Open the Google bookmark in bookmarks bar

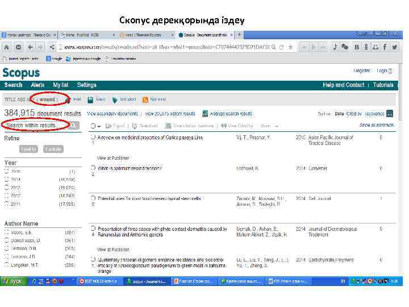coord(54,59)
